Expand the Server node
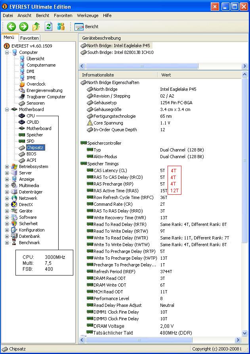 tap(7, 173)
